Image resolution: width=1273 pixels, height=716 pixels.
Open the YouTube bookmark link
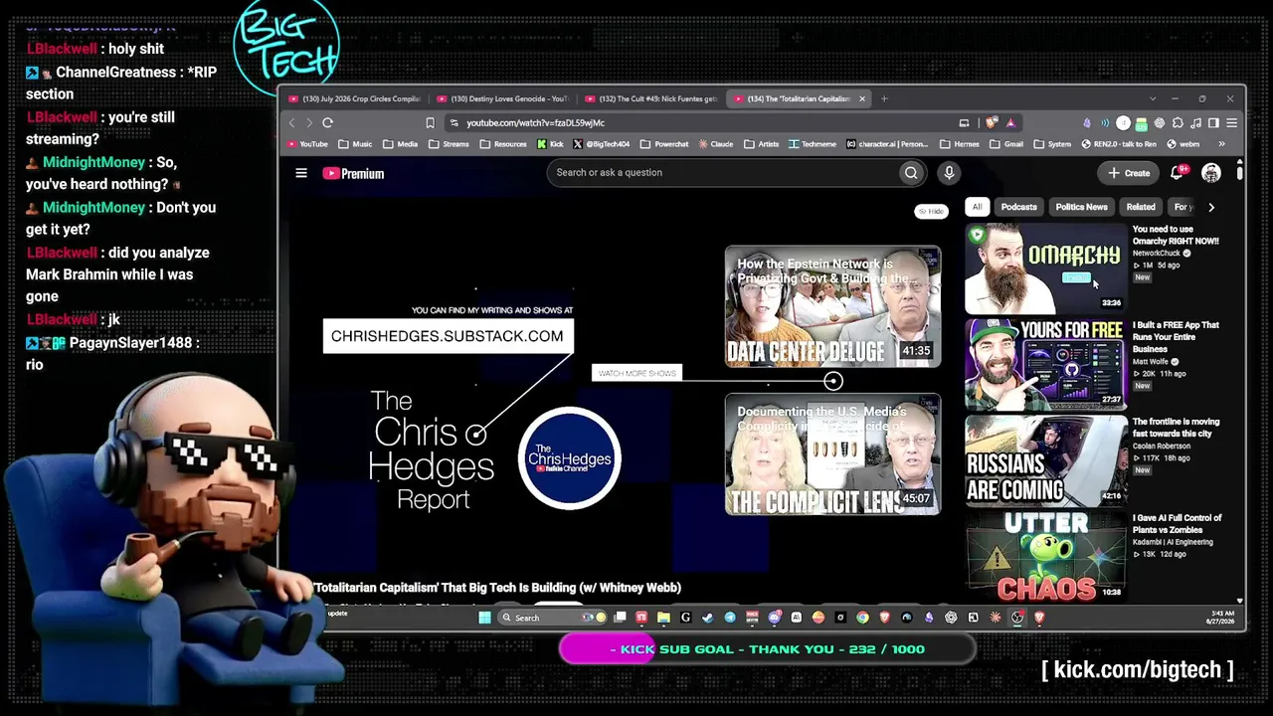tap(307, 144)
